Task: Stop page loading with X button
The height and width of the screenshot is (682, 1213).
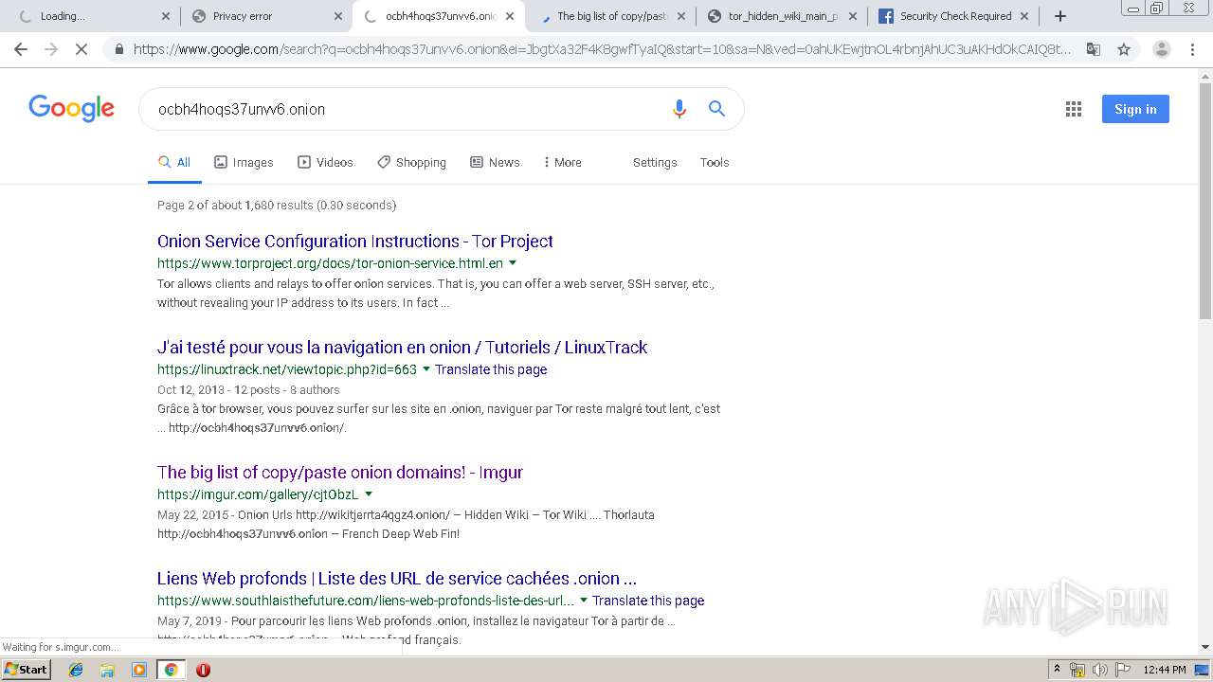Action: (81, 49)
